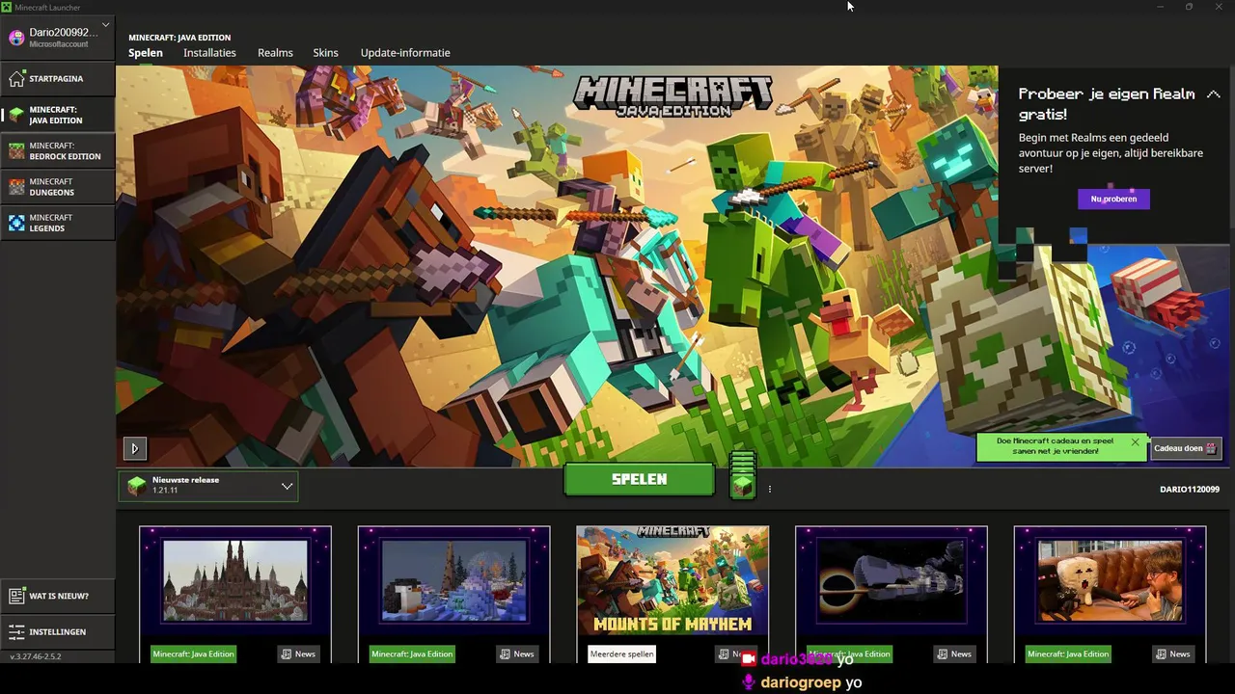The height and width of the screenshot is (694, 1235).
Task: Select Minecraft: Bedrock Edition in sidebar
Action: click(x=58, y=150)
